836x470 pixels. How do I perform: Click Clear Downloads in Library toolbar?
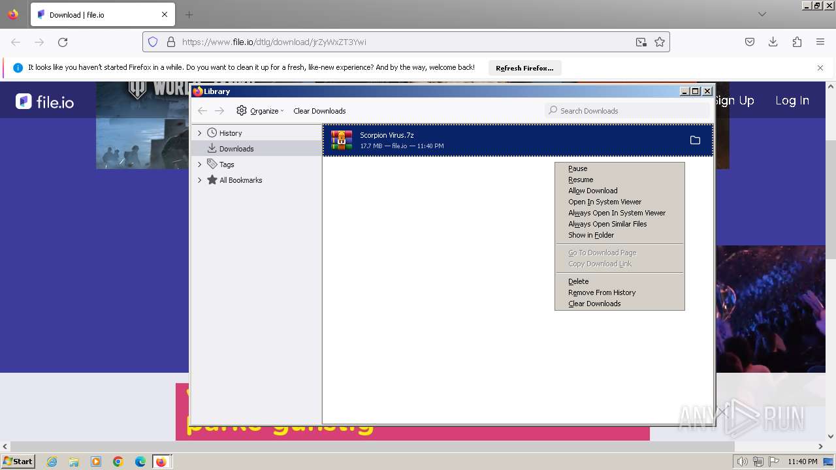(319, 111)
